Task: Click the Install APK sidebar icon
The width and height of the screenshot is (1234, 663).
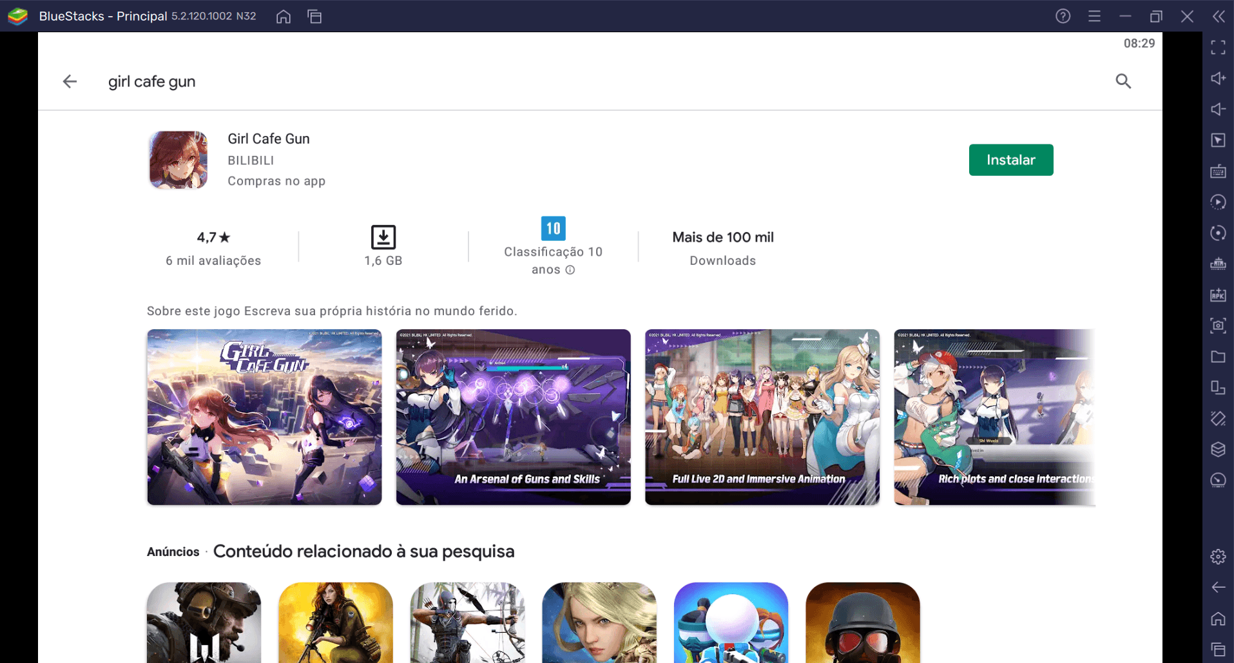Action: [1218, 295]
